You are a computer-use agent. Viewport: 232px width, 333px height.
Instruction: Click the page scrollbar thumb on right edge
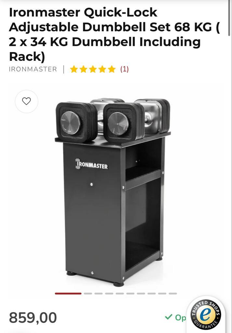click(229, 18)
